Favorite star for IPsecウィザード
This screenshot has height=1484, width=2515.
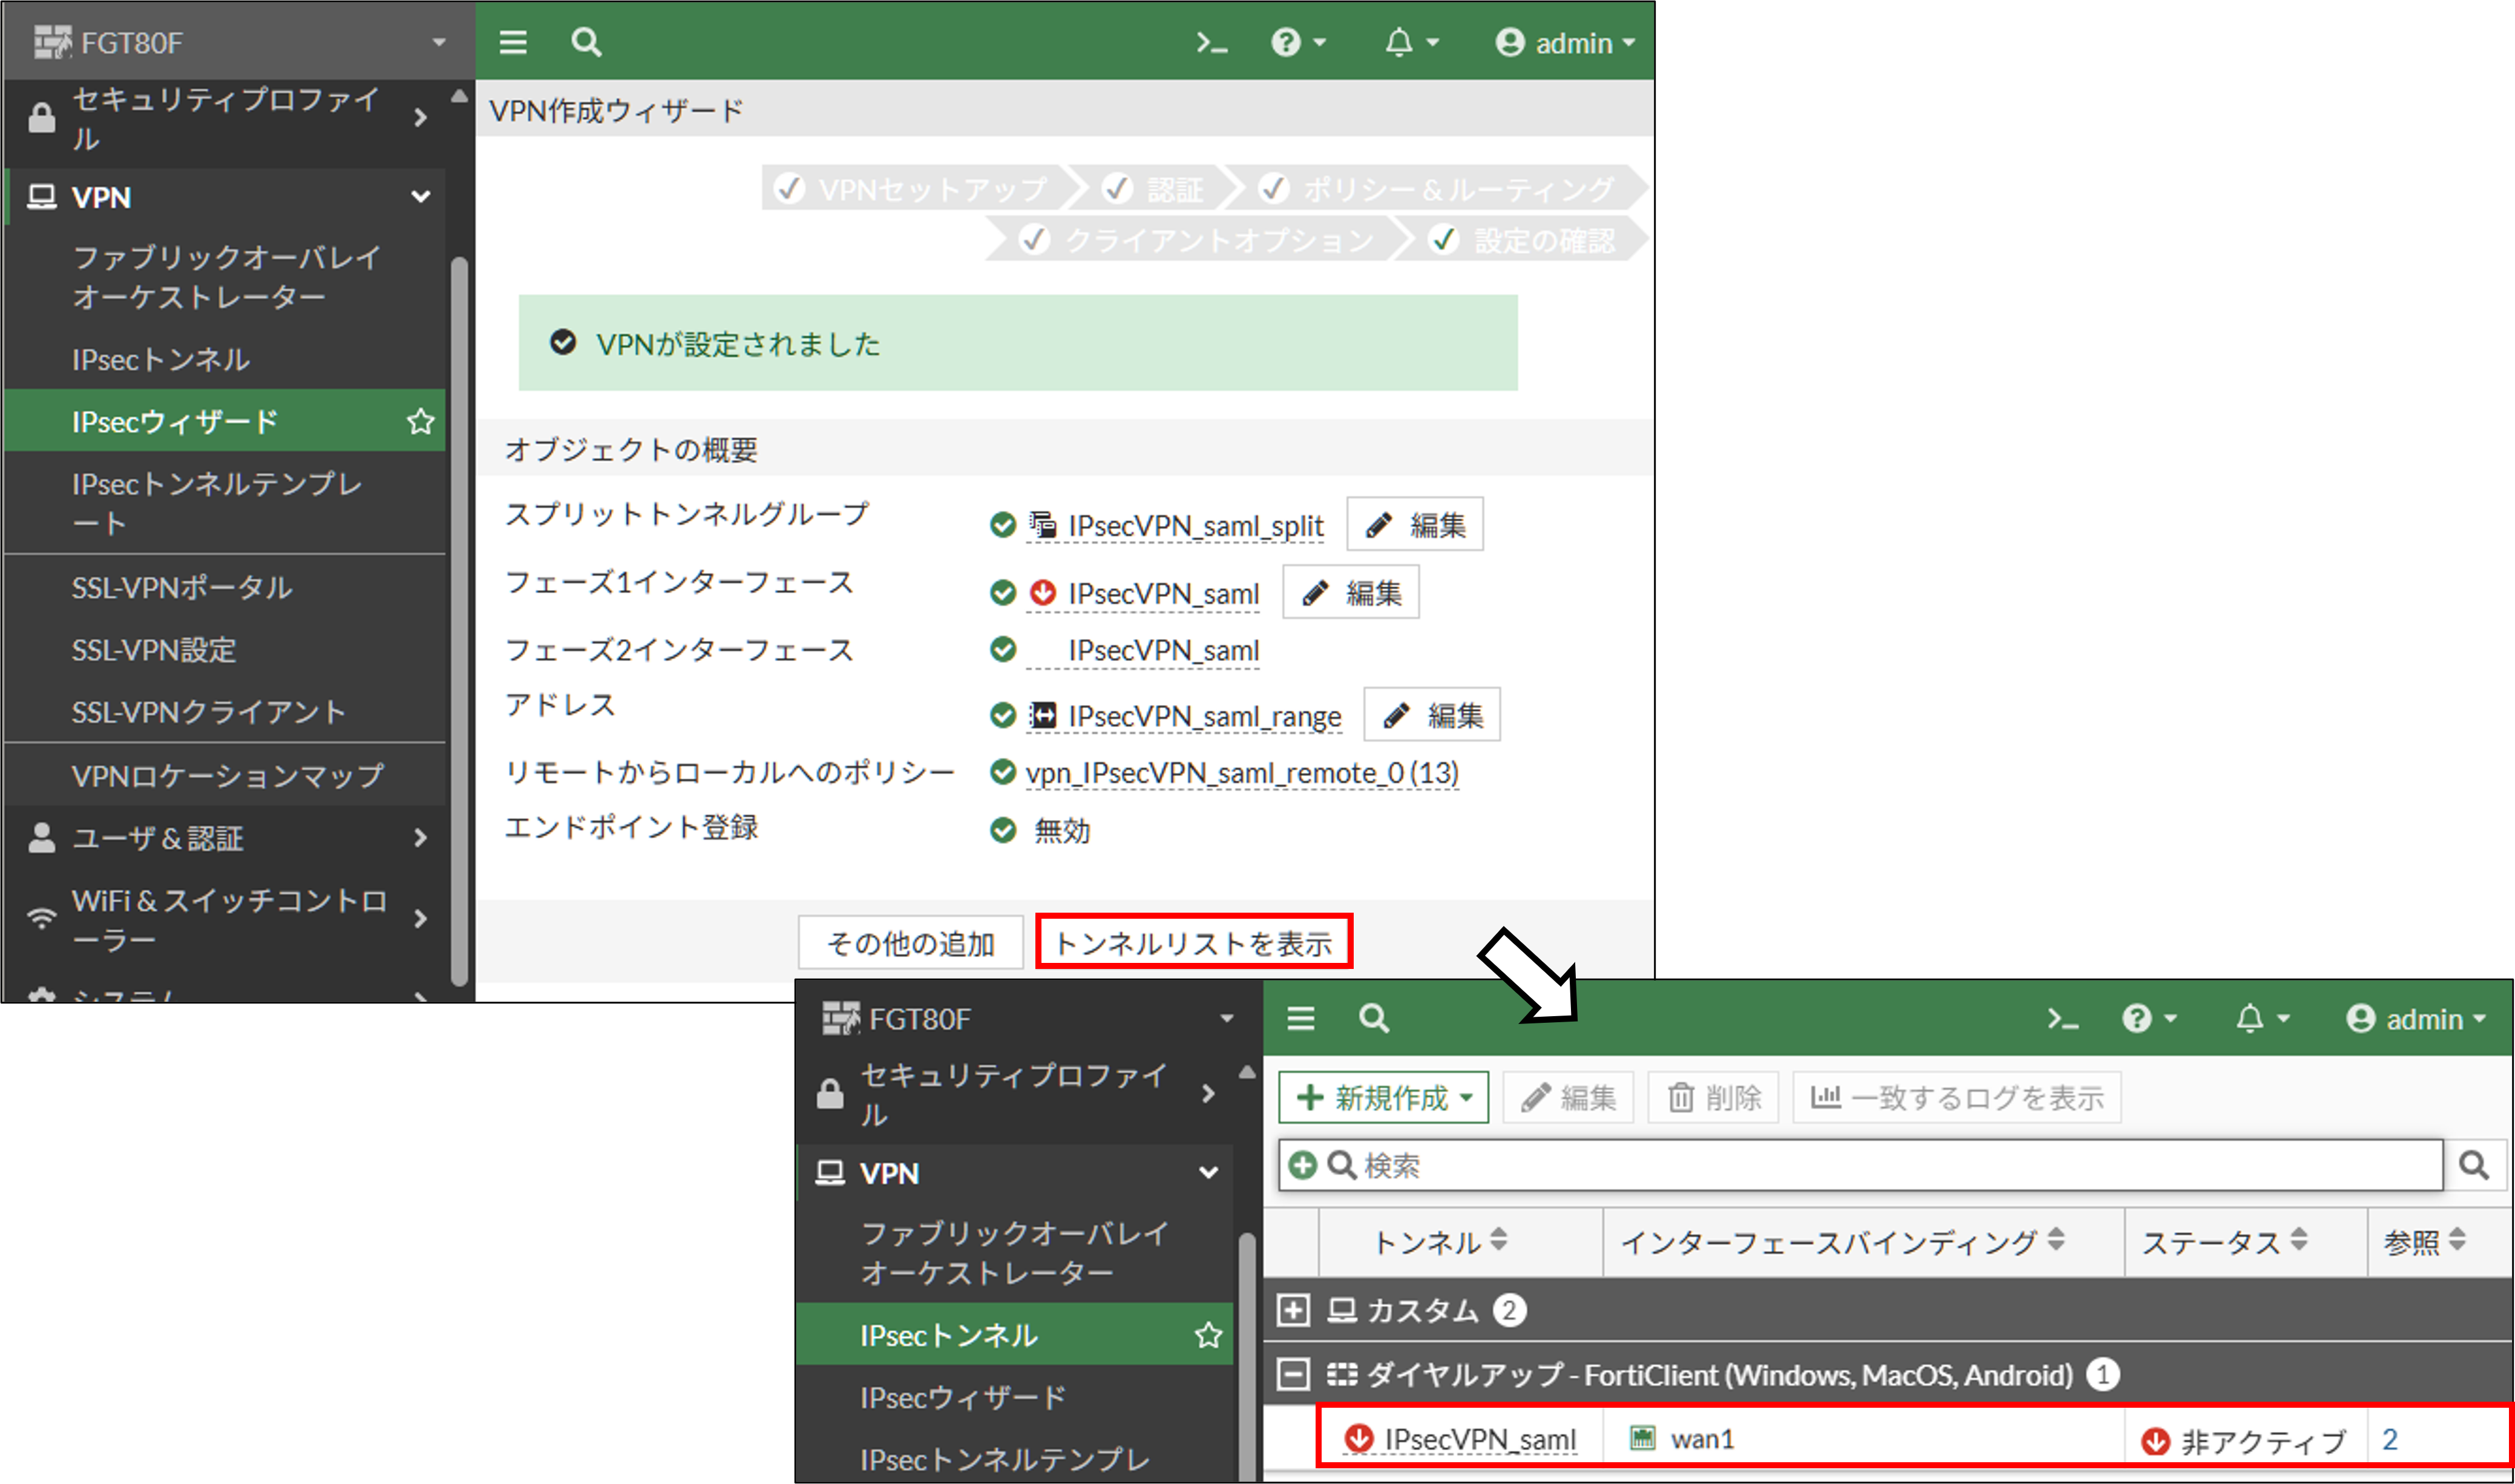[x=420, y=421]
